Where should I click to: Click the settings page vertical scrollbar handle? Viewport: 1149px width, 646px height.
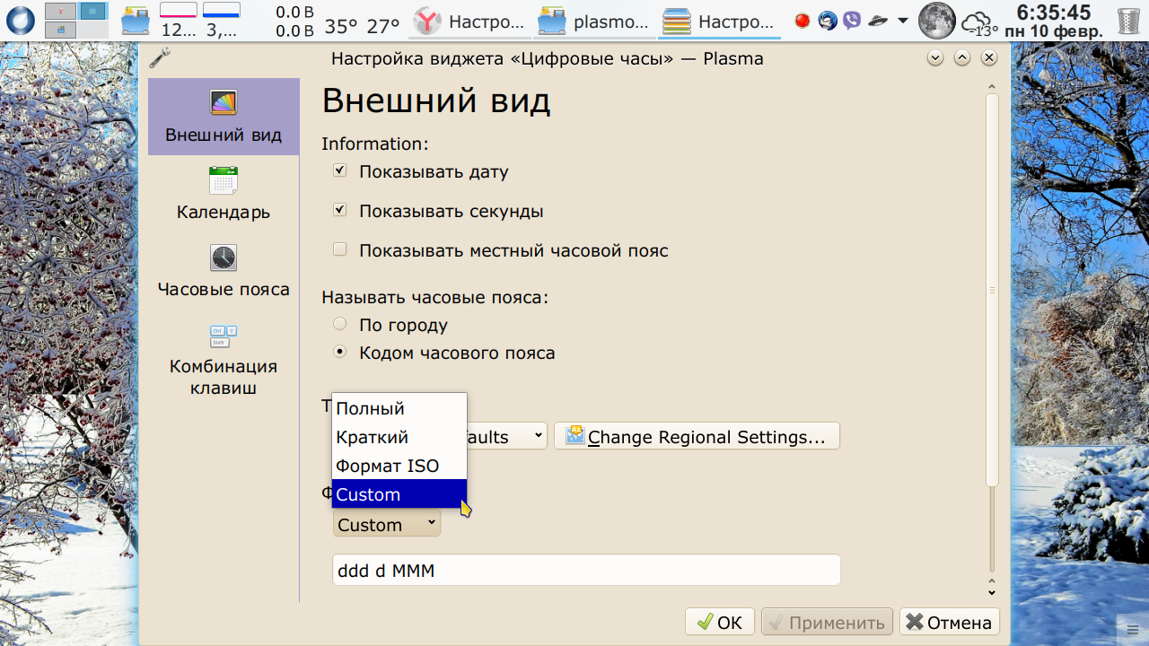[992, 291]
